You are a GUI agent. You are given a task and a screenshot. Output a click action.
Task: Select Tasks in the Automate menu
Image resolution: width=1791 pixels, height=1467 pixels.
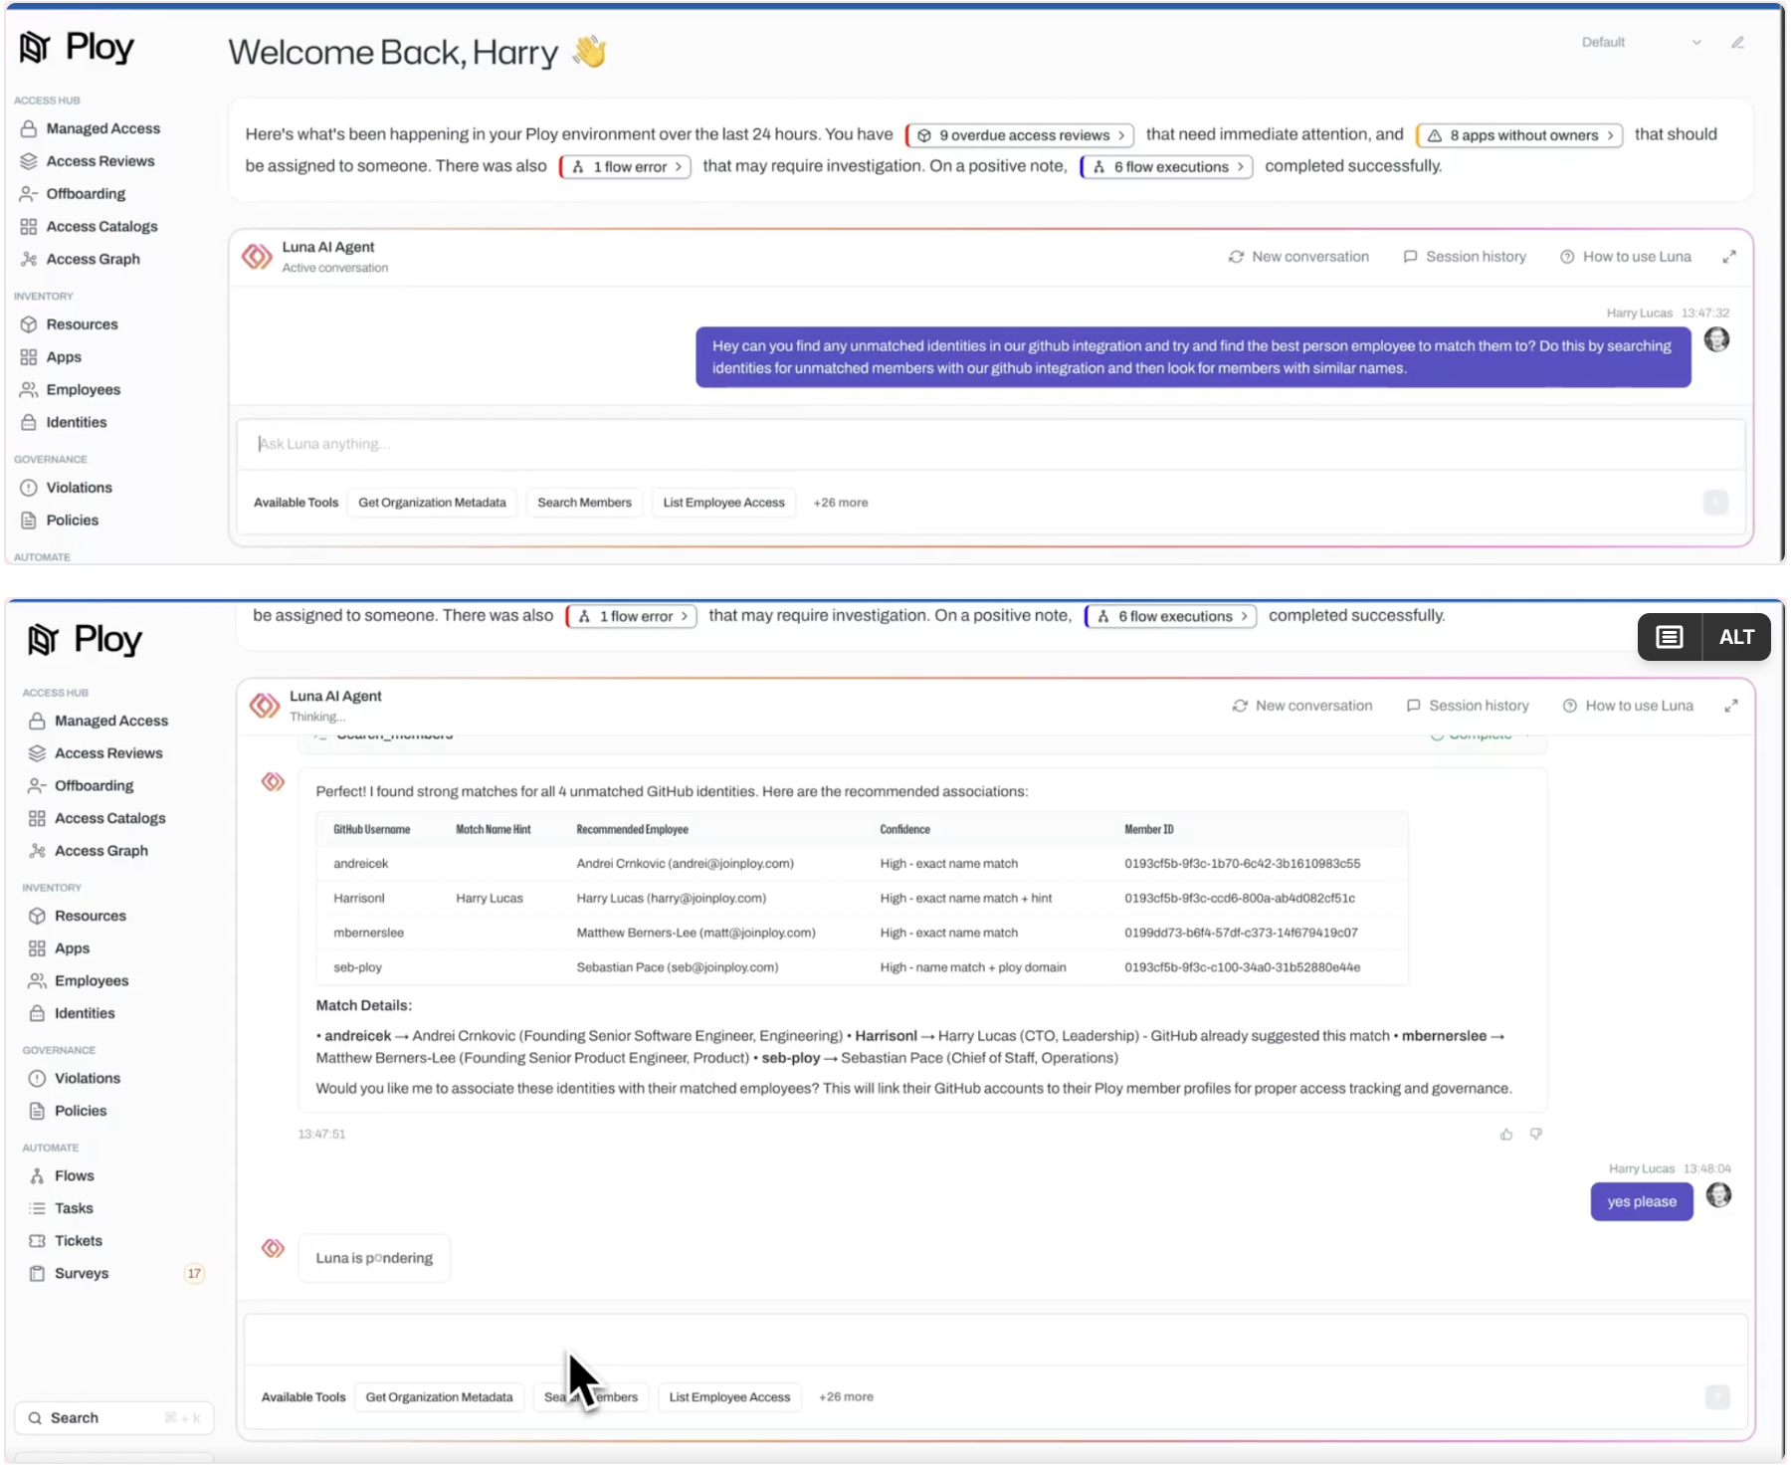click(x=74, y=1208)
